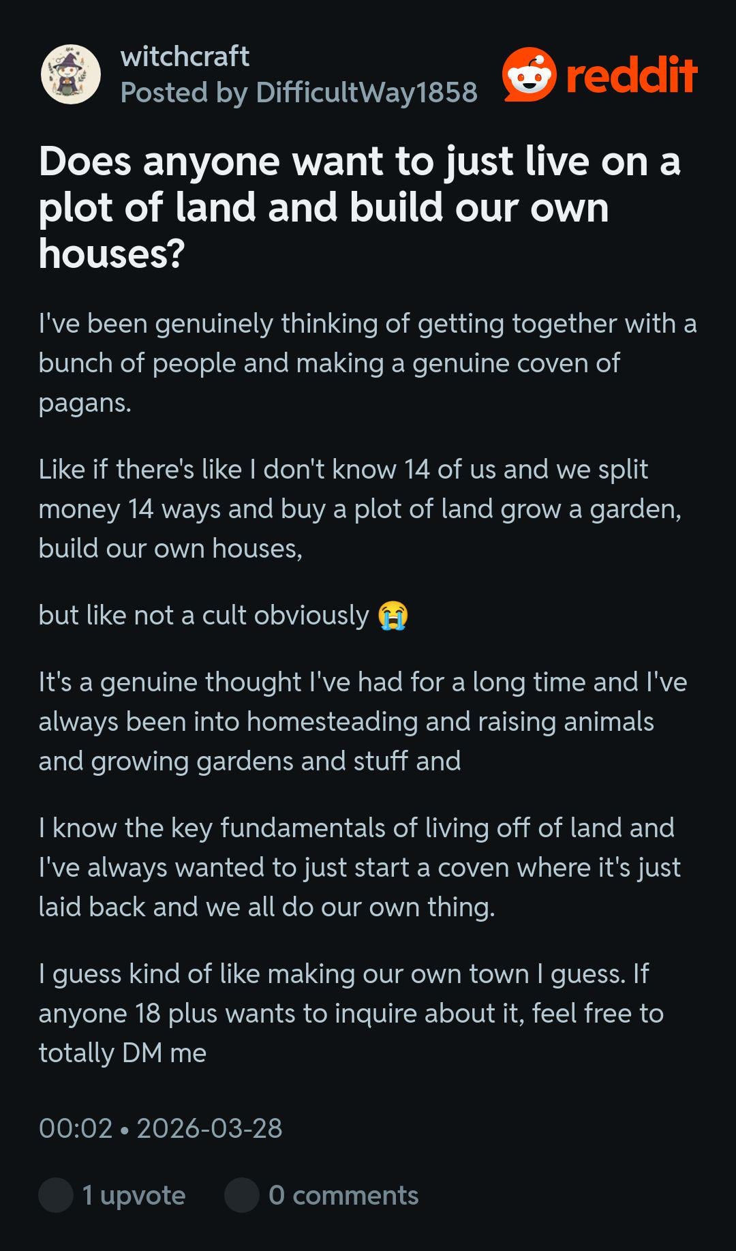Click the witchcraft subreddit avatar
This screenshot has height=1251, width=736.
[71, 74]
